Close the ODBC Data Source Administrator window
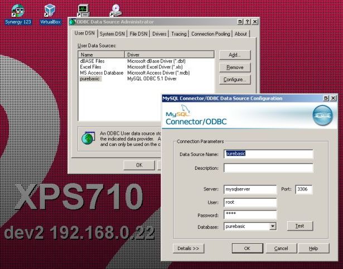This screenshot has height=269, width=343. pos(255,22)
